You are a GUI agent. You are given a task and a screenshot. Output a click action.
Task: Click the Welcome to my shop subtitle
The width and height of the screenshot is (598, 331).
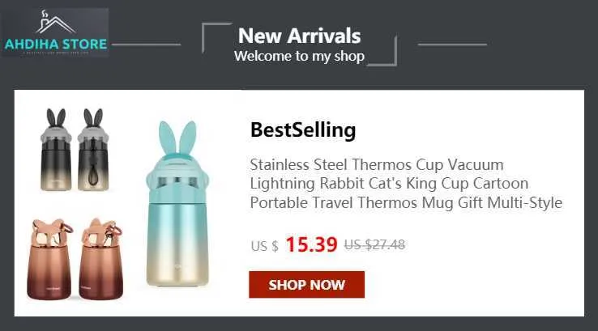(299, 56)
